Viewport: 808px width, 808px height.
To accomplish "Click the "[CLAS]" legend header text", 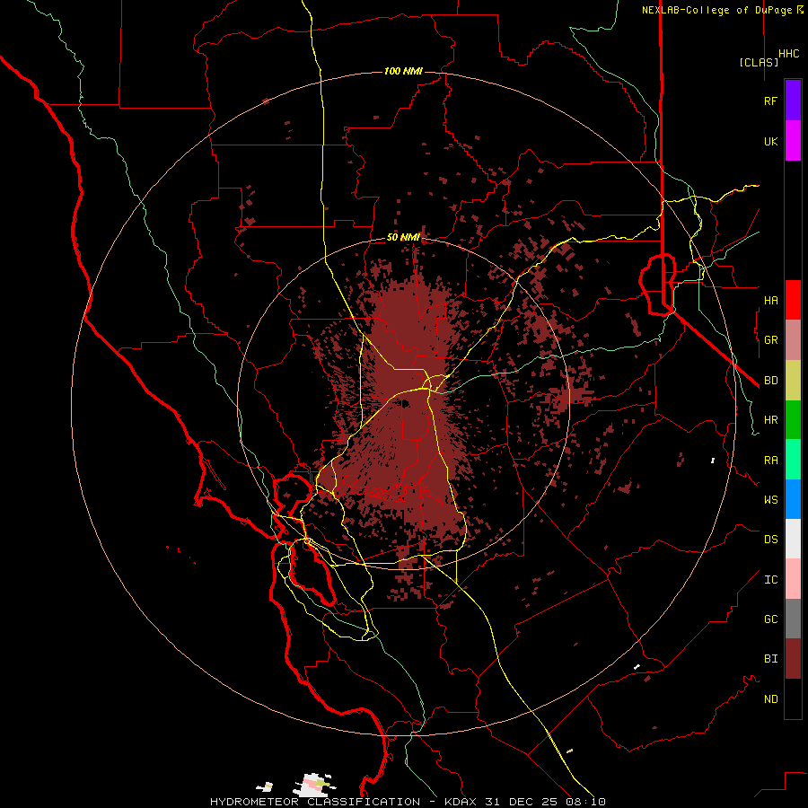I will point(759,62).
